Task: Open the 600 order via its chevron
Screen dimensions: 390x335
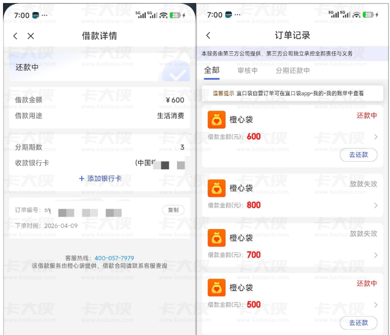Action: [x=375, y=137]
